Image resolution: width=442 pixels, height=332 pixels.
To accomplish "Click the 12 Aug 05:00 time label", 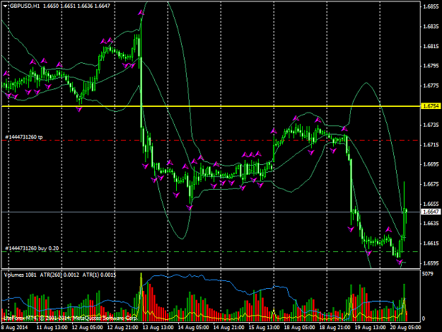I will [x=87, y=328].
